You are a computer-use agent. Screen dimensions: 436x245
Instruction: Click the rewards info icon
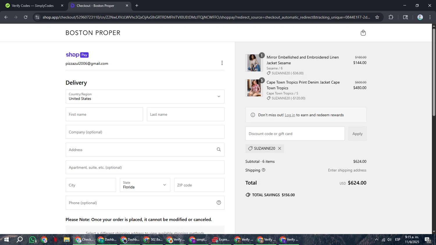(x=253, y=115)
